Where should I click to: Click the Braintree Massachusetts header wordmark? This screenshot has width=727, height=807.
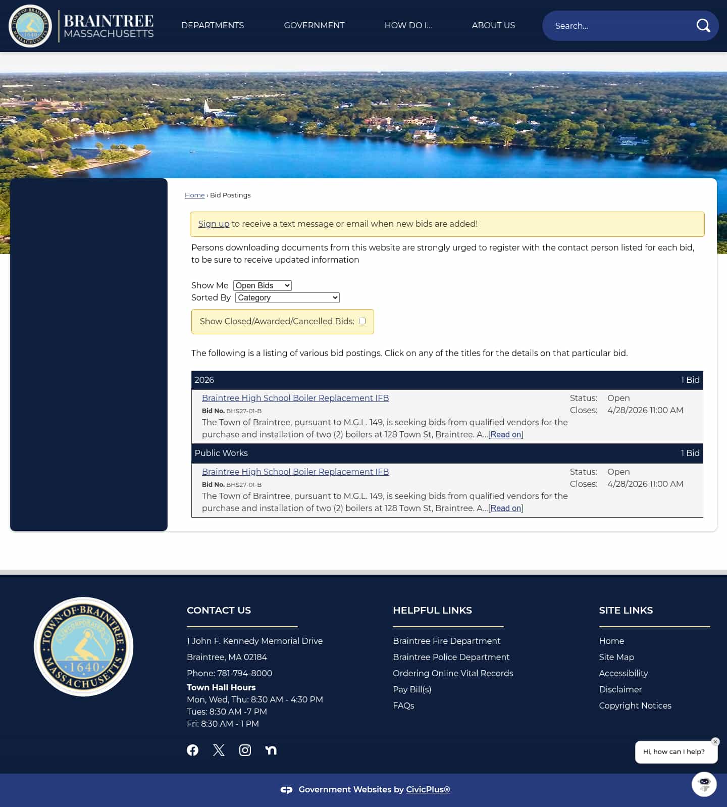109,26
